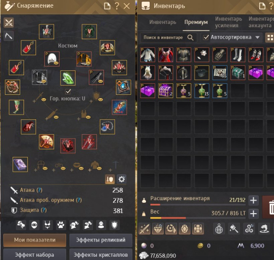Click the crossed swords icon in Снаряжение panel
274x260 pixels.
click(x=9, y=23)
